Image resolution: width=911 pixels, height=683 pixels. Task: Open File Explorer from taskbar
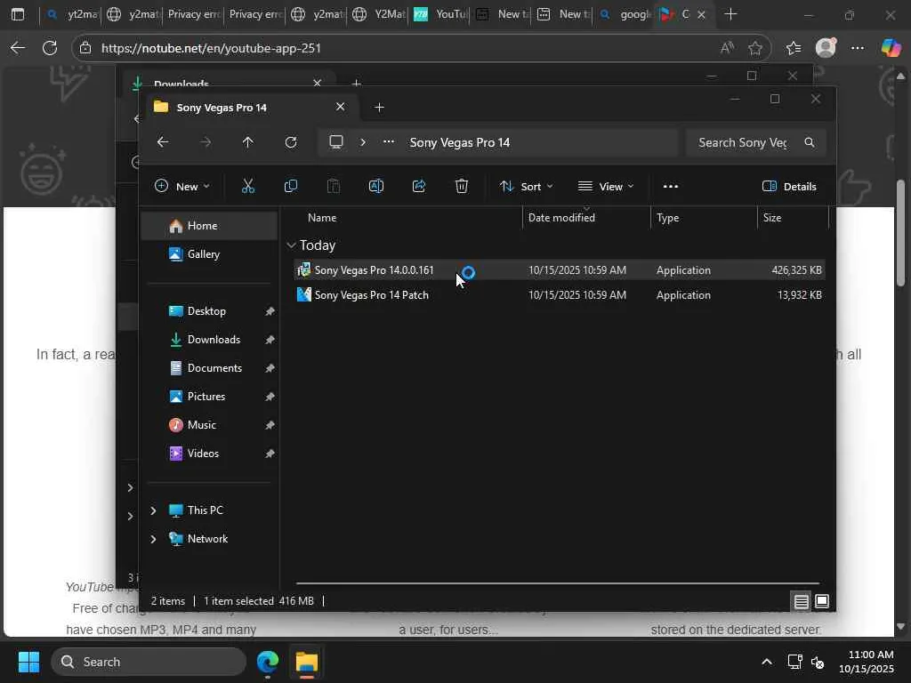point(307,662)
